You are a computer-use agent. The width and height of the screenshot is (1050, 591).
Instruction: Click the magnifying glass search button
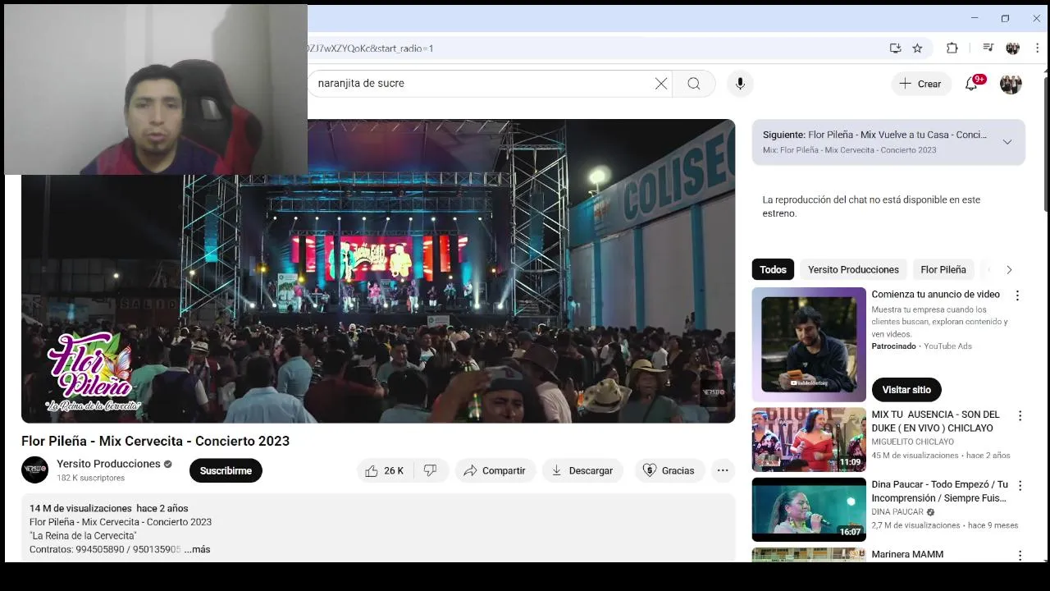click(694, 84)
